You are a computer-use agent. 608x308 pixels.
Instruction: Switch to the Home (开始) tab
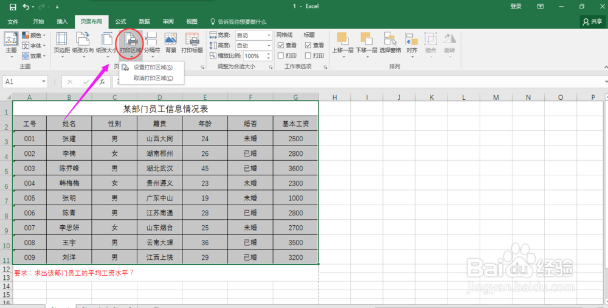38,22
